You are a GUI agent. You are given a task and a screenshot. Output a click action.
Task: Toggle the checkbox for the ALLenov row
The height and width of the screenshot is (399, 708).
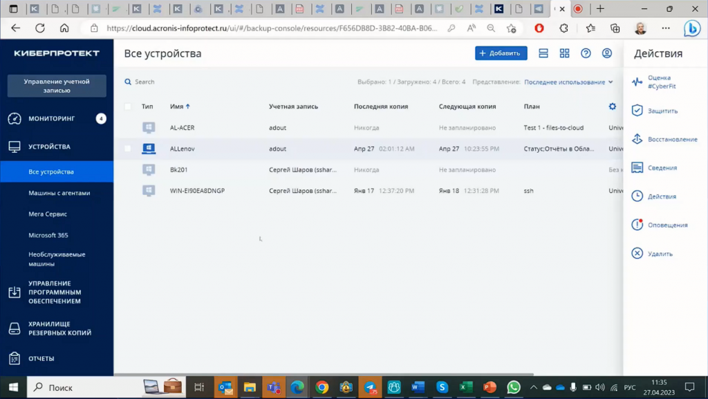[128, 149]
